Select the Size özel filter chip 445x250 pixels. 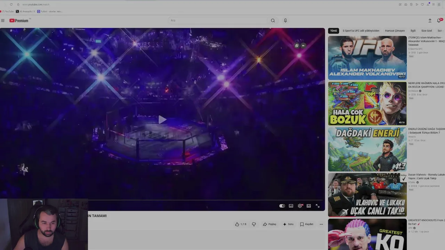[427, 31]
